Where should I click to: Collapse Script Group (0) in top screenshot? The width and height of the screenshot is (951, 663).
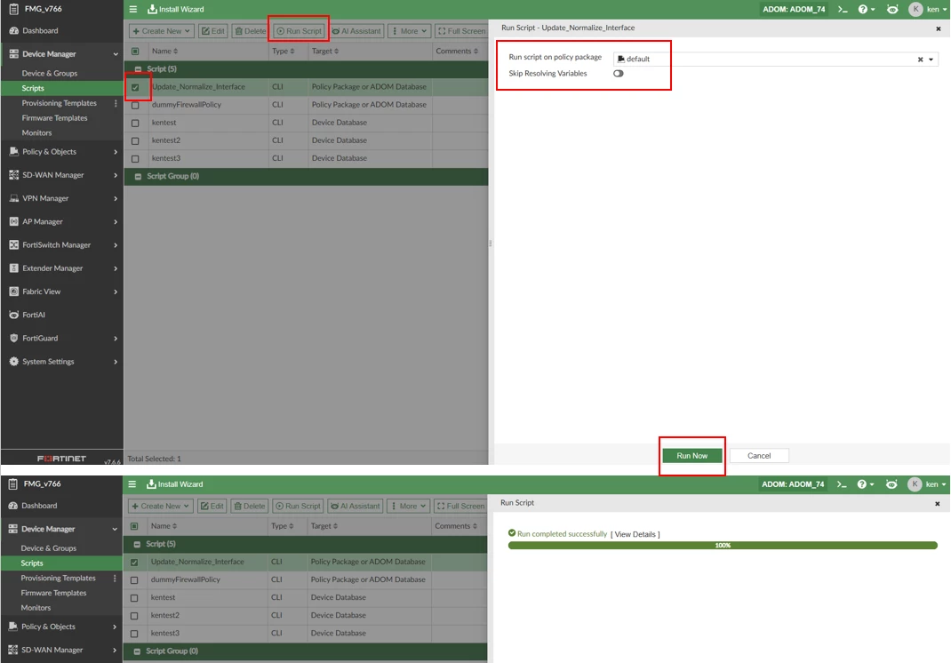click(x=139, y=177)
